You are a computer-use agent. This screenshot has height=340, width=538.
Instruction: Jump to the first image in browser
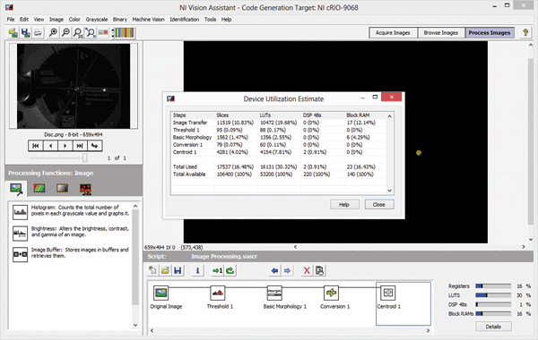point(35,146)
